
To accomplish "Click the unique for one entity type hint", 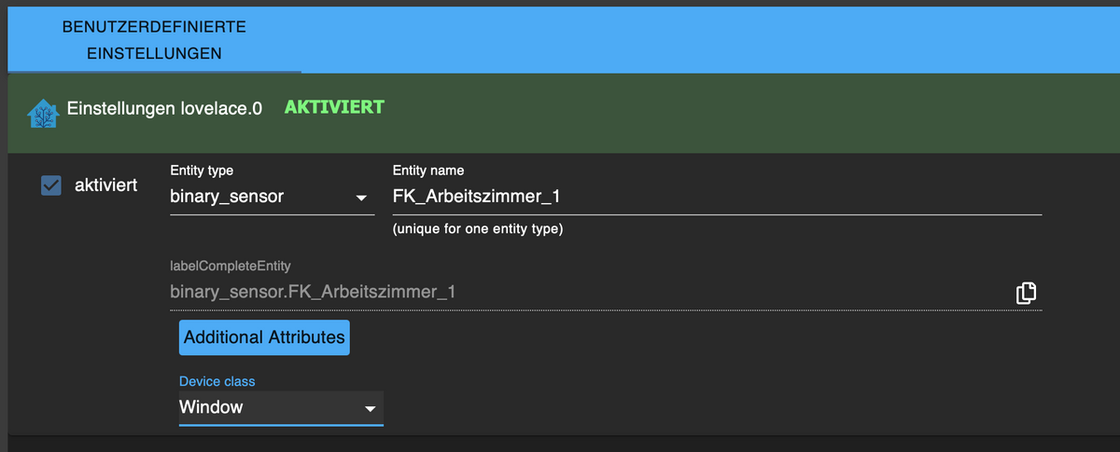I will [477, 229].
